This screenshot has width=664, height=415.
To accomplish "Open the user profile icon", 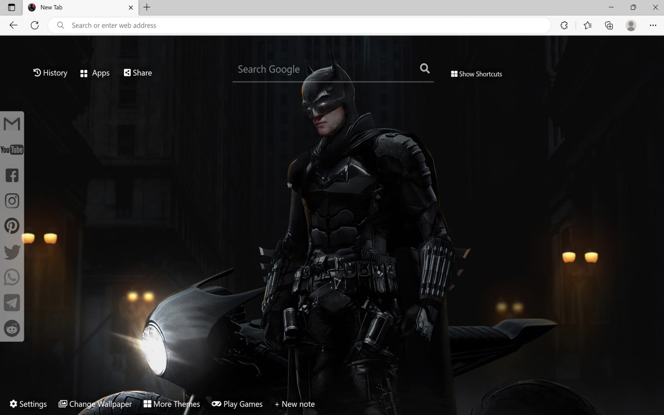I will click(x=631, y=25).
